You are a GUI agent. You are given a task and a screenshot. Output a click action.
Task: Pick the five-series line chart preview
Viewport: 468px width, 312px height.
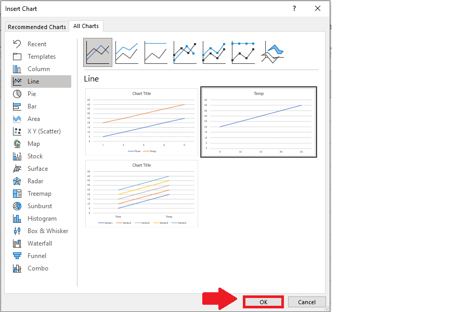[141, 194]
